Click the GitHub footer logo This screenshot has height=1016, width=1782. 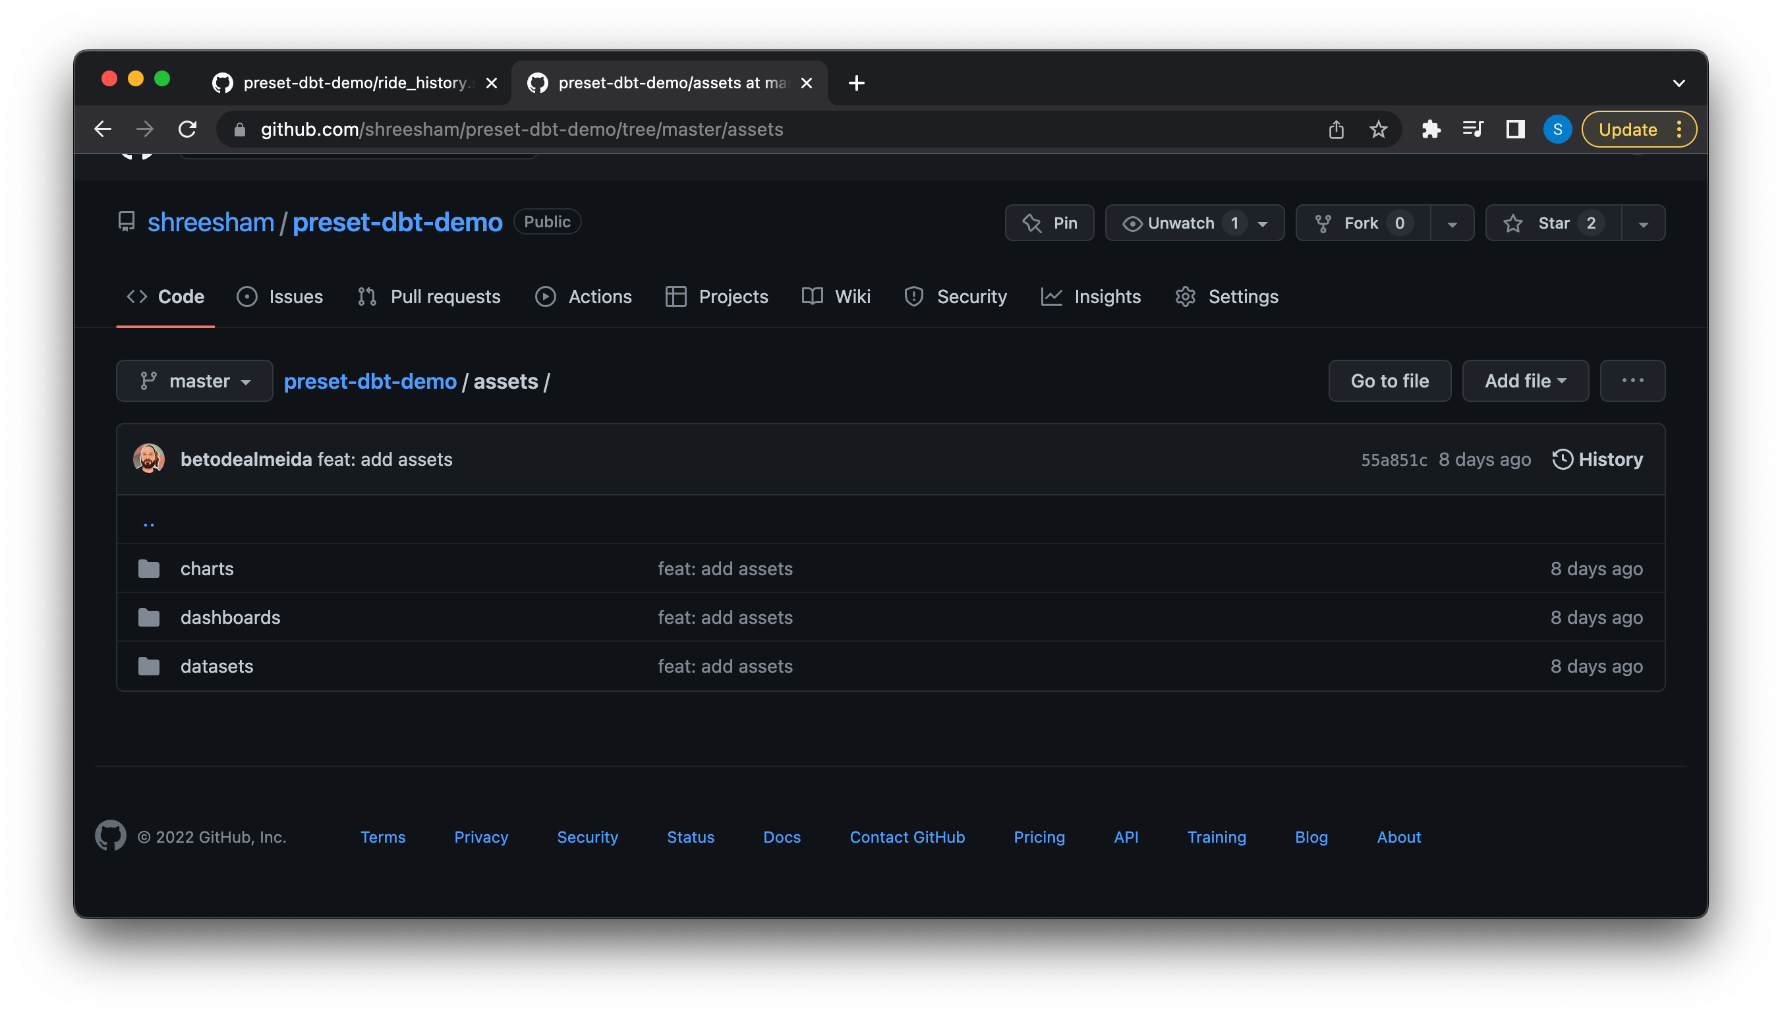tap(110, 836)
